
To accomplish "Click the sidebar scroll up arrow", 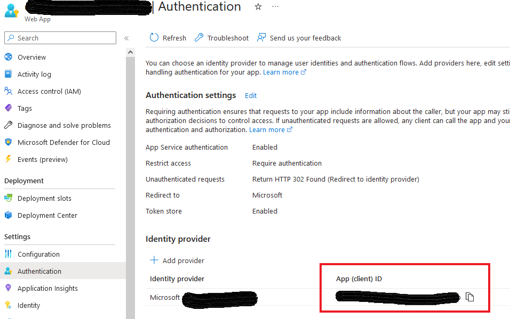I will point(130,52).
